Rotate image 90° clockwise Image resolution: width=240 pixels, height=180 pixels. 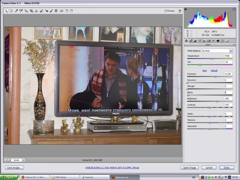[x=71, y=11]
